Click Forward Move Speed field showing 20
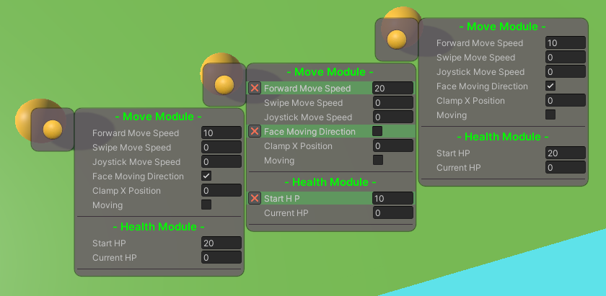 coord(393,88)
